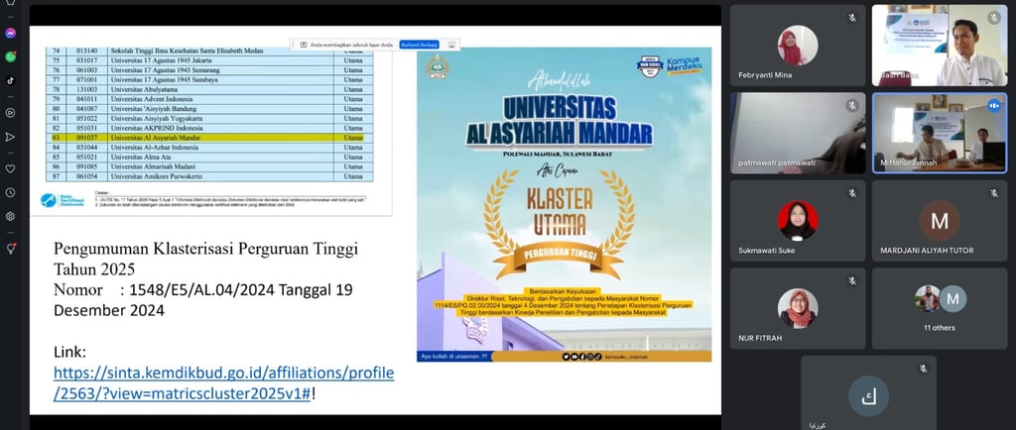This screenshot has height=430, width=1016.
Task: Click Universitas 17 Agustus 1945 Jakarta cell
Action: [x=221, y=60]
